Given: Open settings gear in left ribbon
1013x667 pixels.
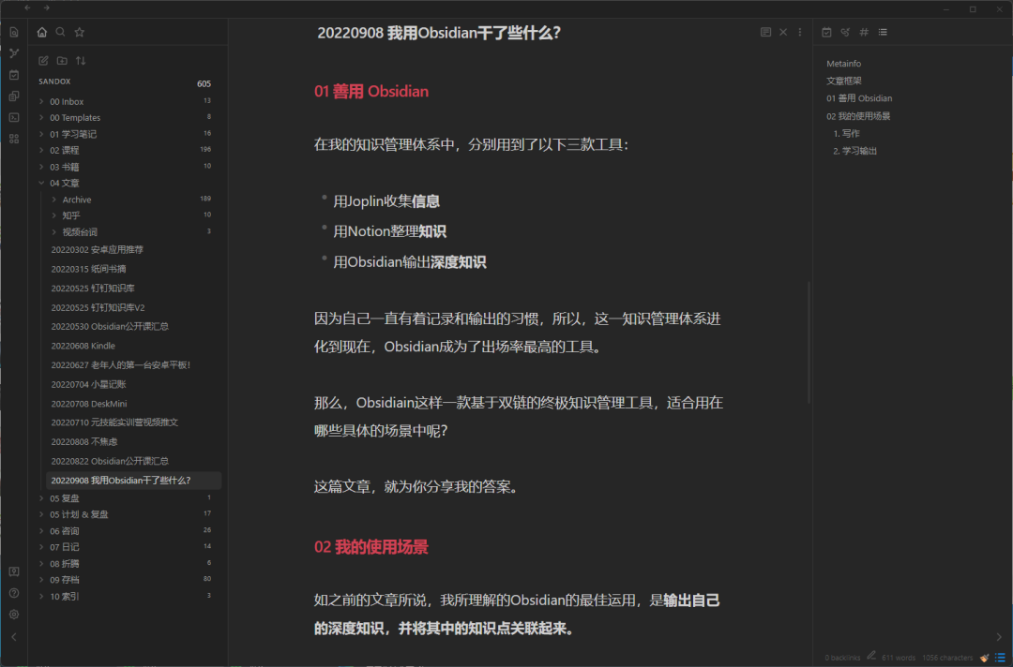Looking at the screenshot, I should coord(13,615).
